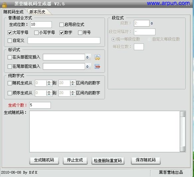This screenshot has height=177, width=194.
Task: Select 统一每段位数 radio button
Action: (113, 39)
